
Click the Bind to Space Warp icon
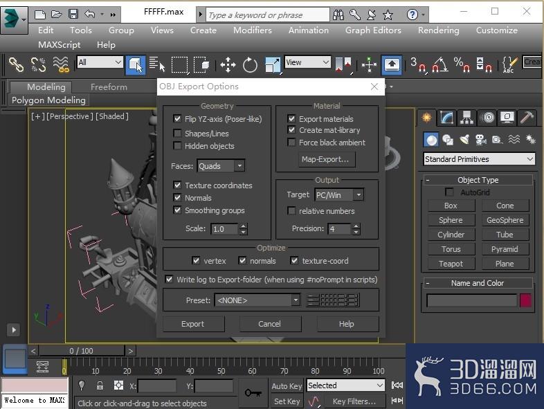[61, 64]
